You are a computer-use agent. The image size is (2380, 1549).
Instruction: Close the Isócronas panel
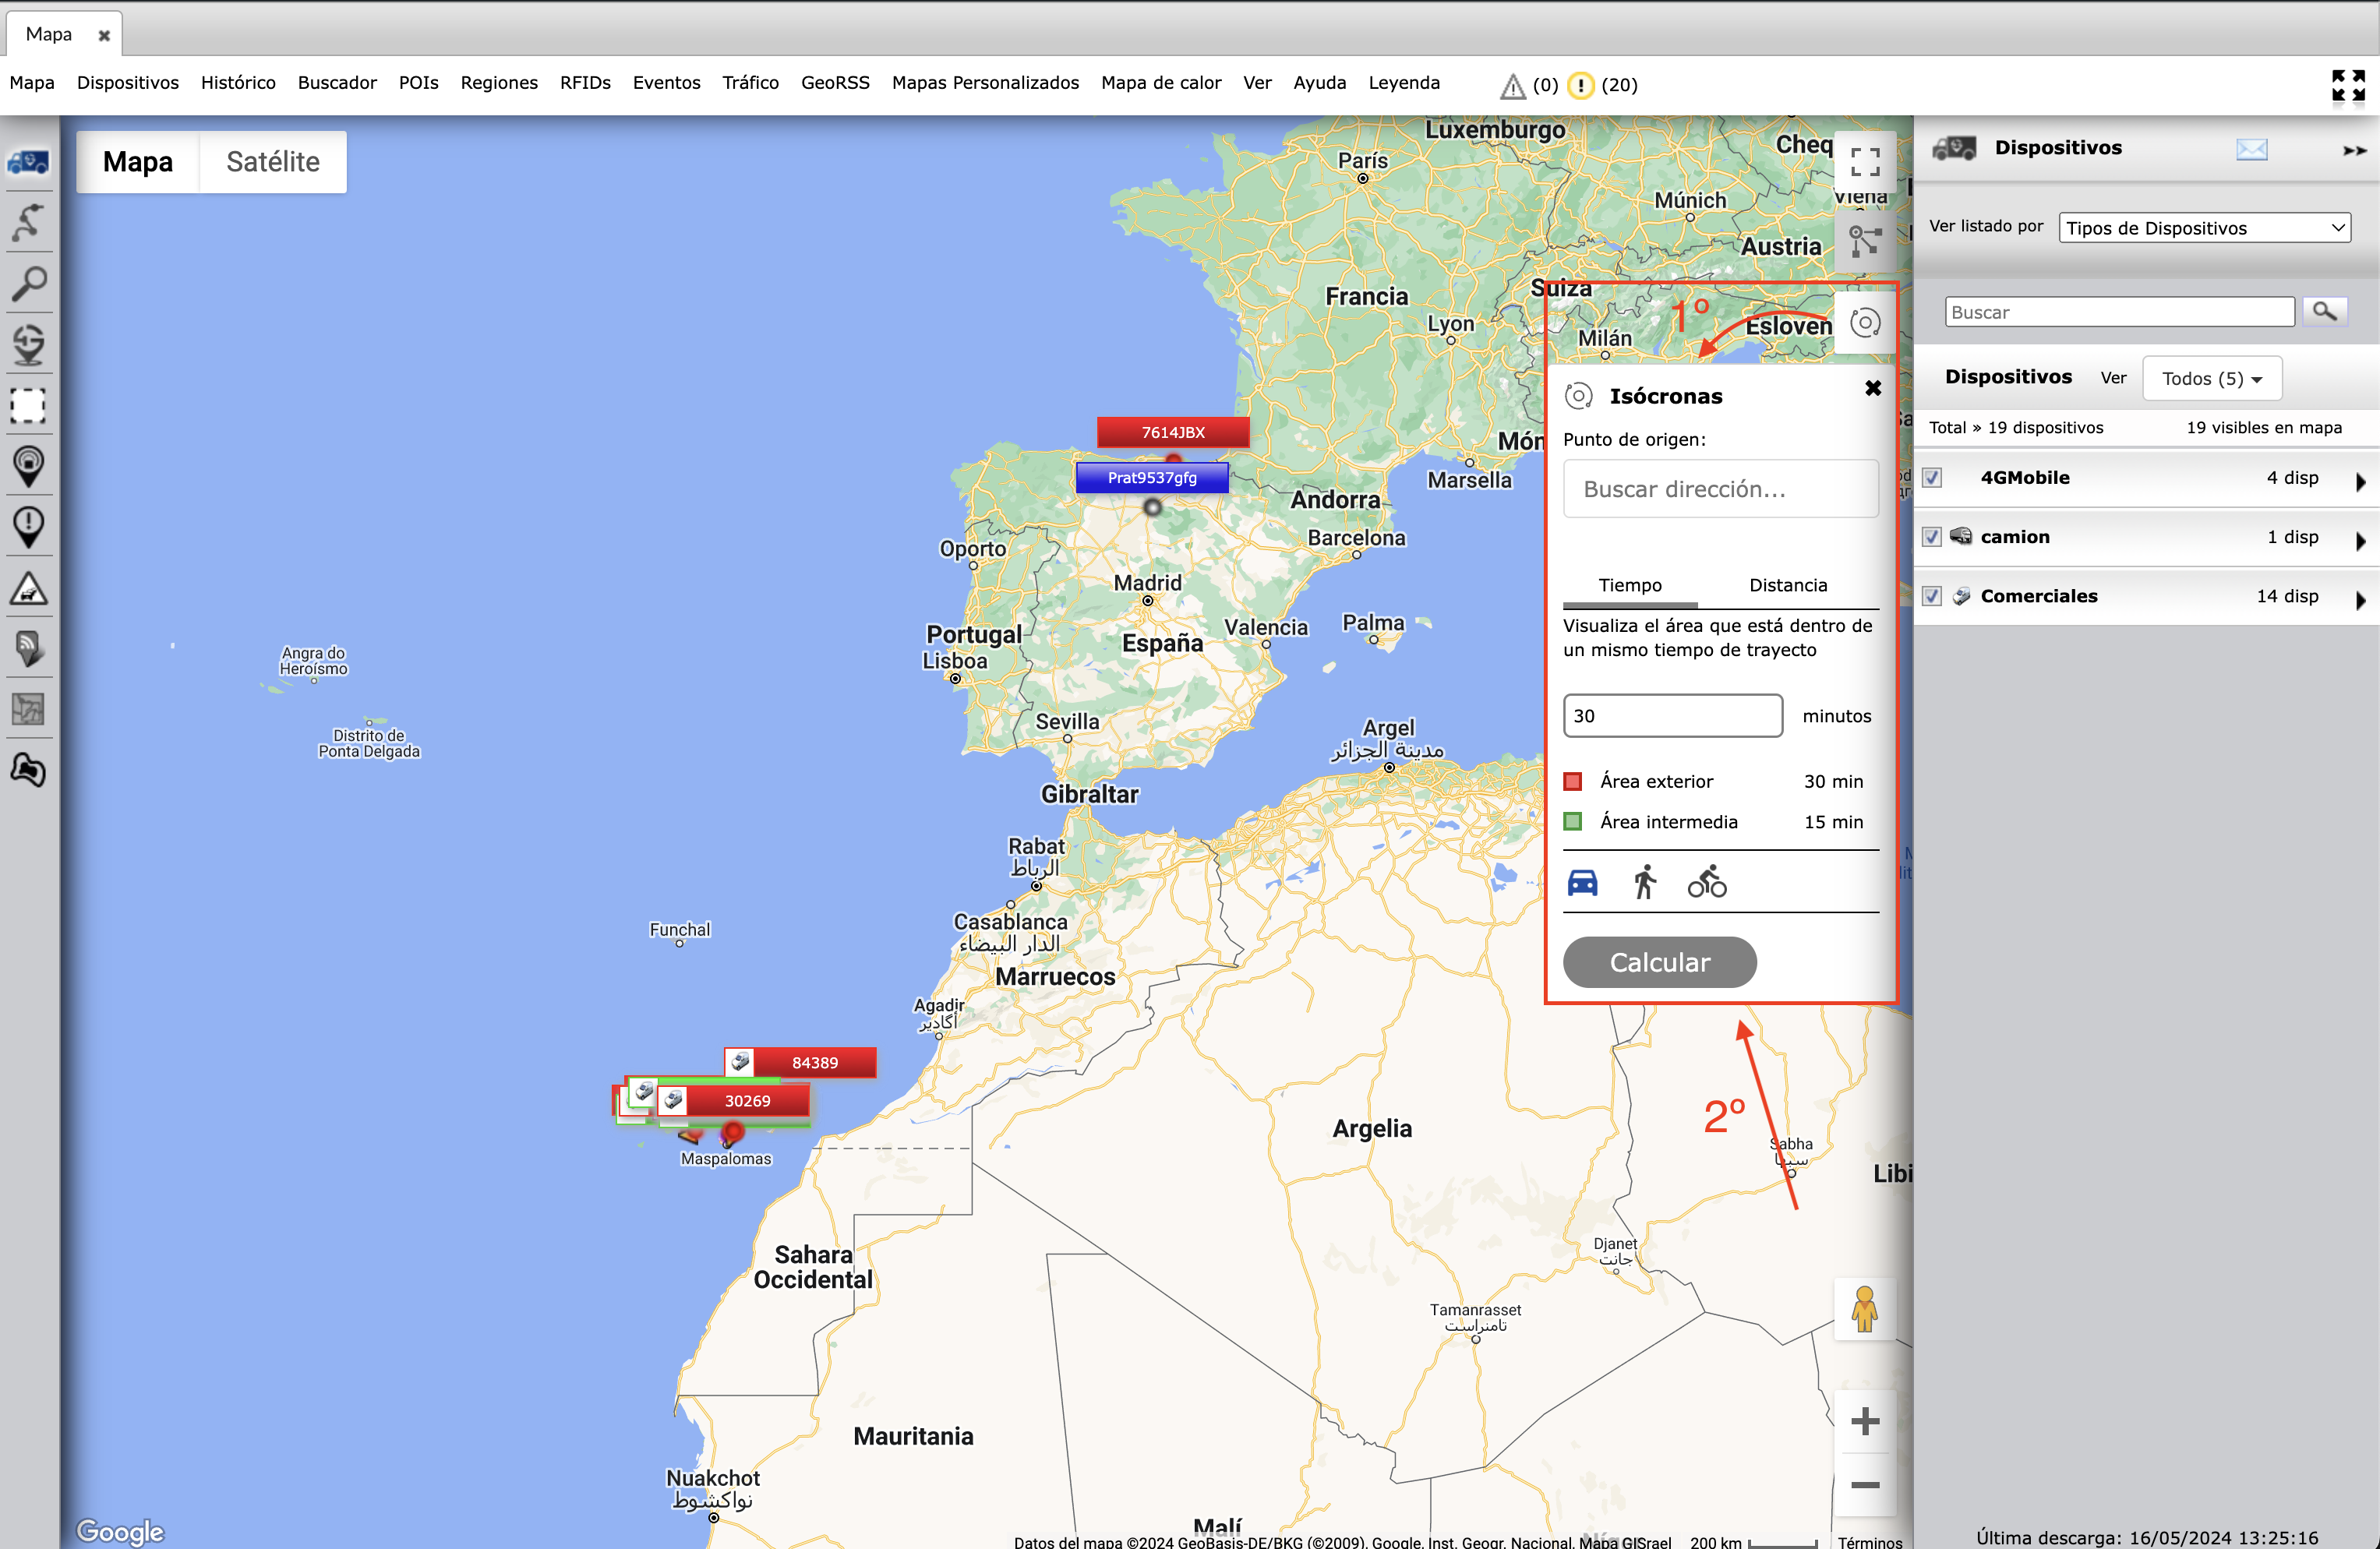tap(1873, 388)
